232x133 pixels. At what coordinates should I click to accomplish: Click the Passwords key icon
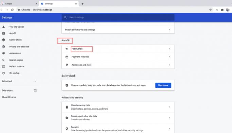(67, 49)
